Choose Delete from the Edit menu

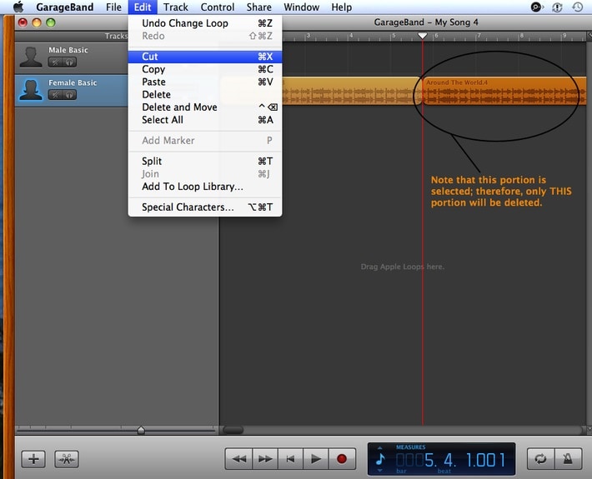tap(205, 94)
